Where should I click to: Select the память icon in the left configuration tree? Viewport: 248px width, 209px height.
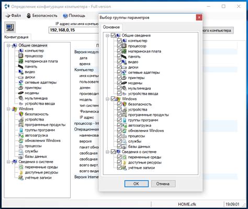[x=21, y=67]
